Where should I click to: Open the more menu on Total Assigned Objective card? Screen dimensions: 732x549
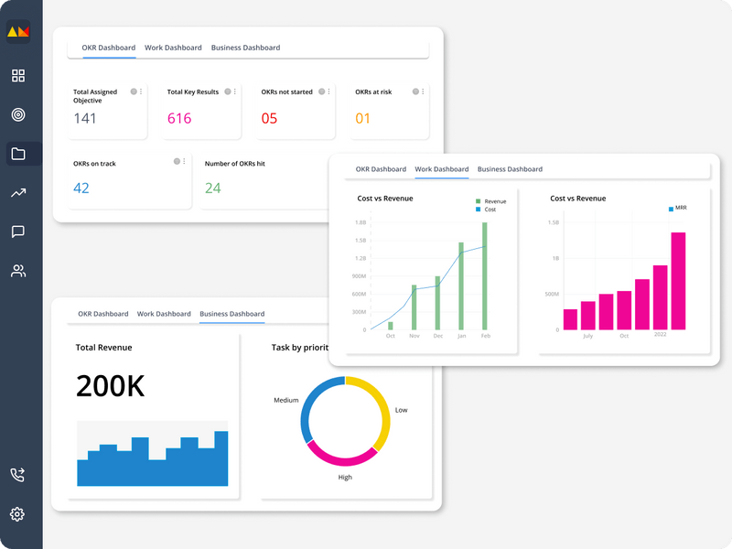[141, 91]
